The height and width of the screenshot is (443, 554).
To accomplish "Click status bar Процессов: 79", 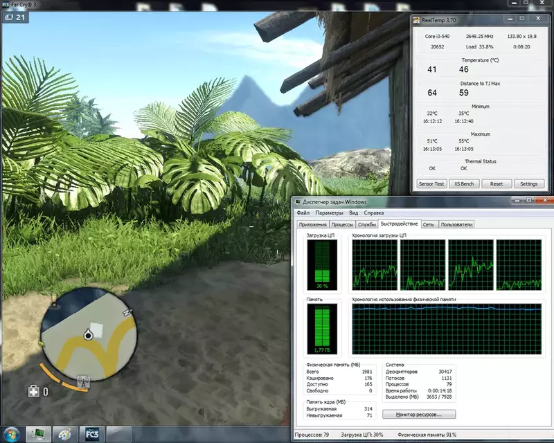I will (x=312, y=435).
